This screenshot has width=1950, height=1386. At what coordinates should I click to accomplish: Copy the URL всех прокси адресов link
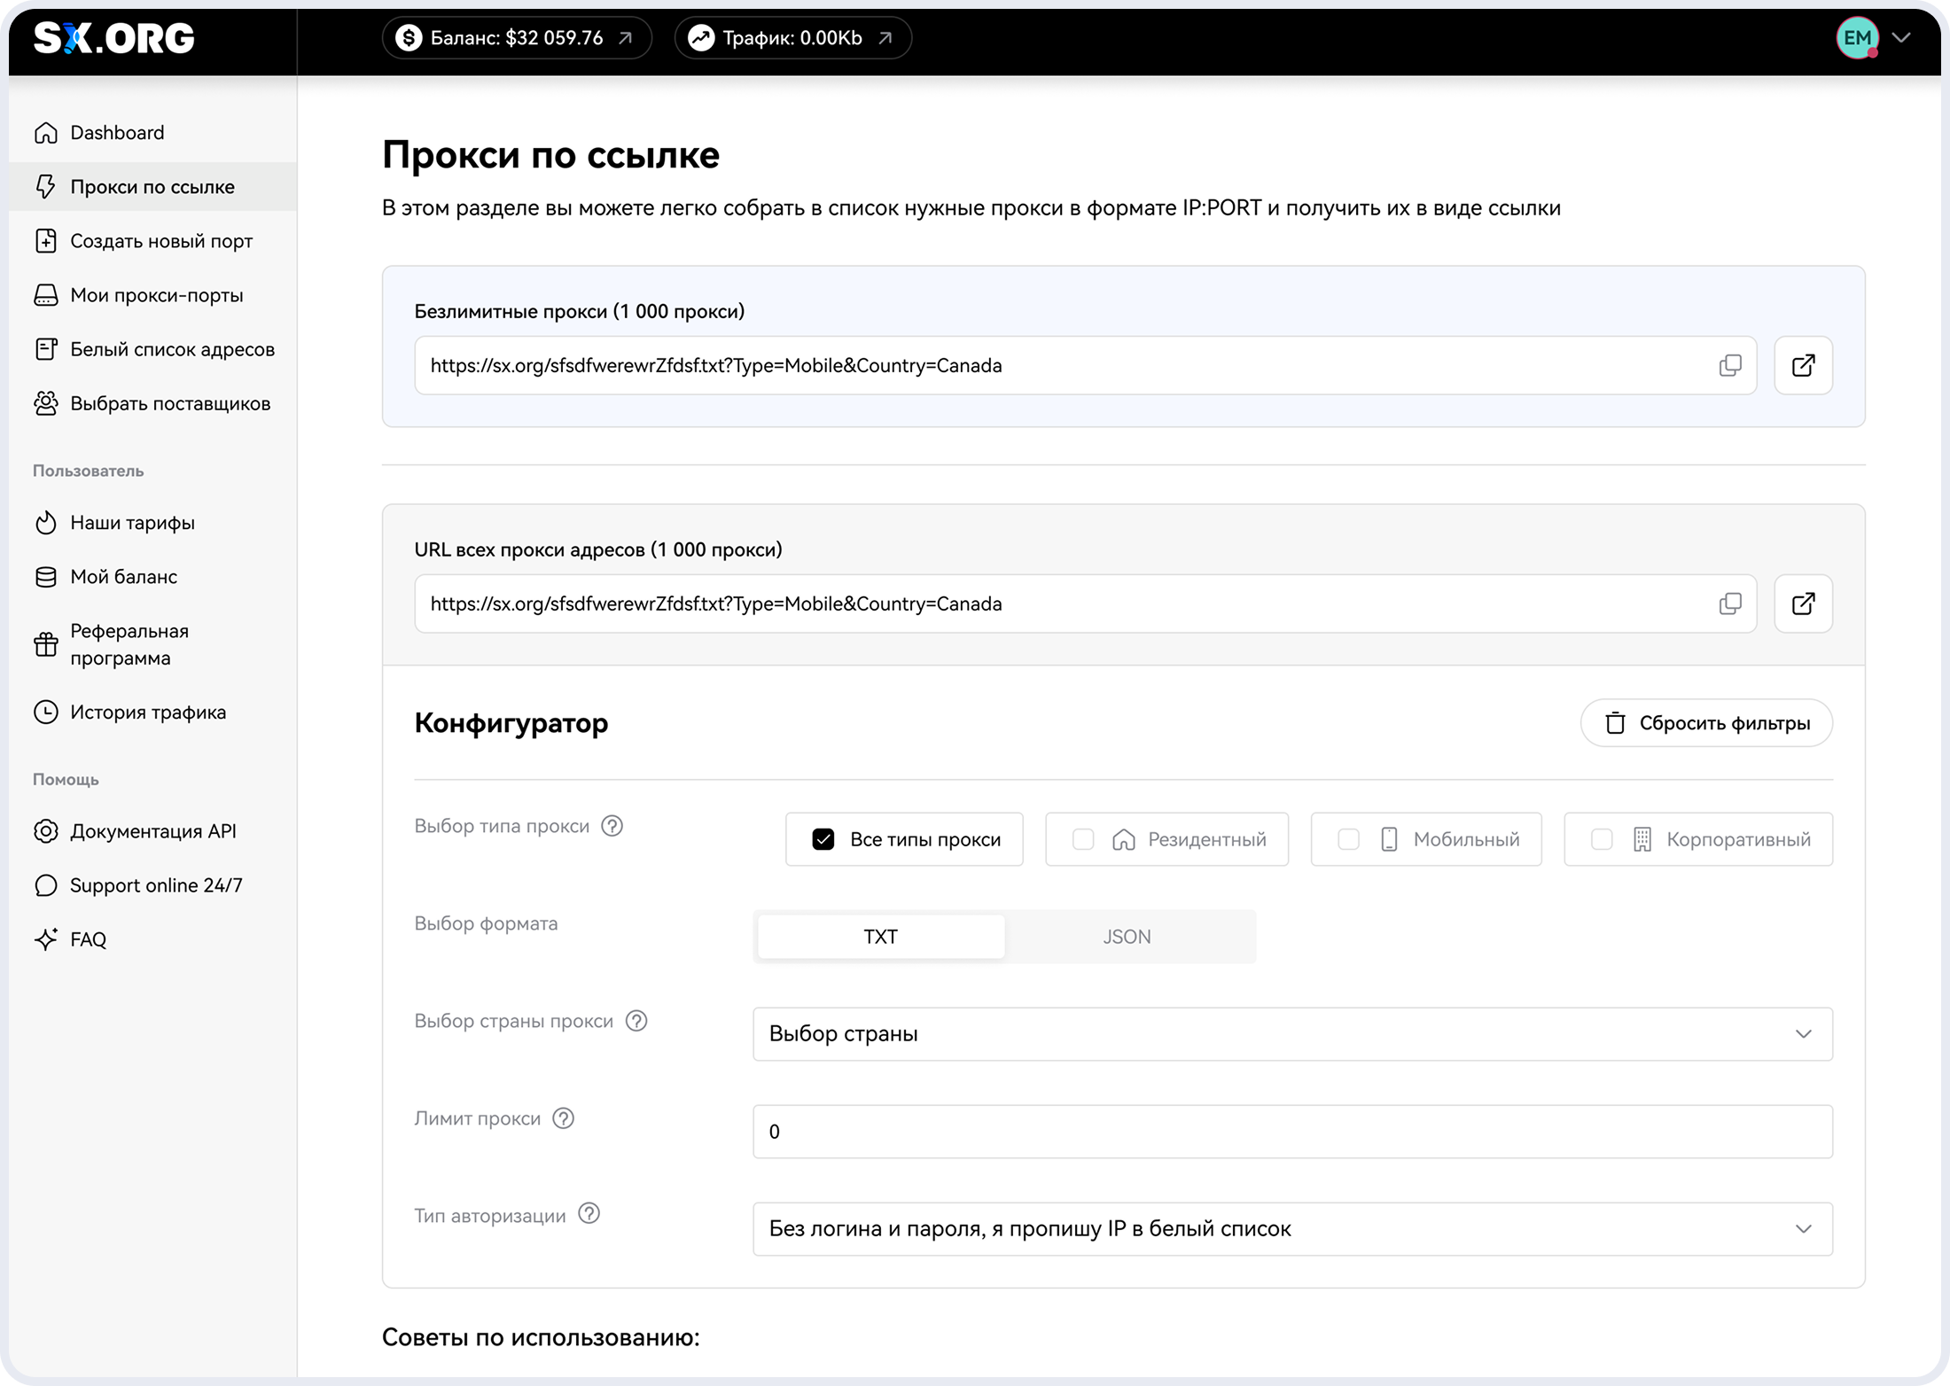point(1730,603)
